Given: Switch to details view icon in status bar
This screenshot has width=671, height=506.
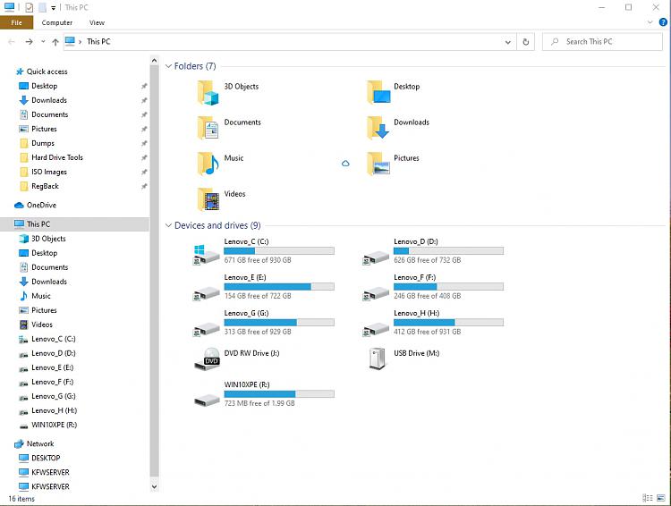Looking at the screenshot, I should [648, 498].
